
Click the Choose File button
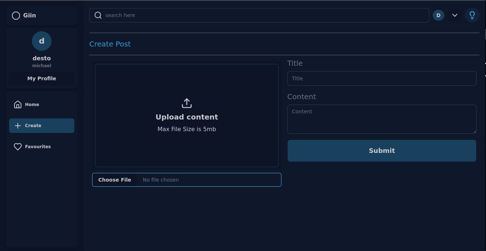(115, 180)
